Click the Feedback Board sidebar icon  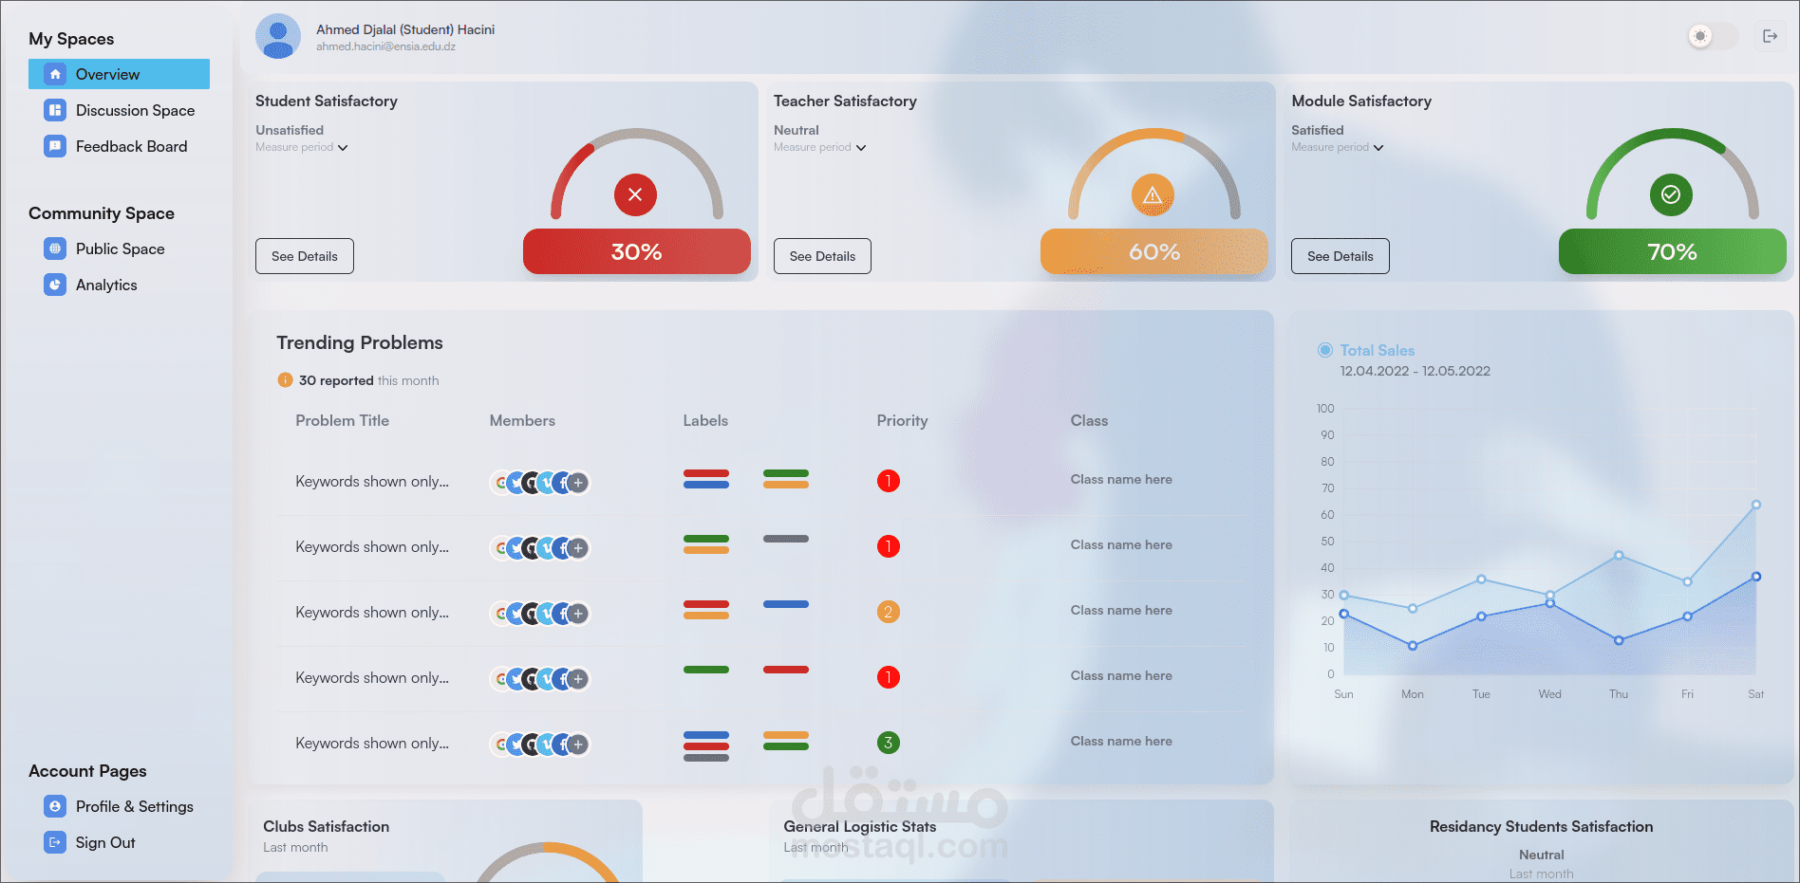point(55,146)
